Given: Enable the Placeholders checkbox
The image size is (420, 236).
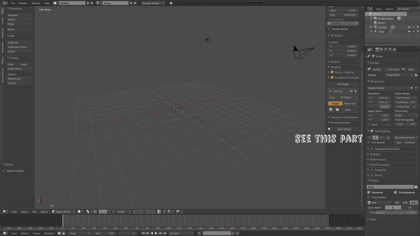Looking at the screenshot, I should coord(369,197).
